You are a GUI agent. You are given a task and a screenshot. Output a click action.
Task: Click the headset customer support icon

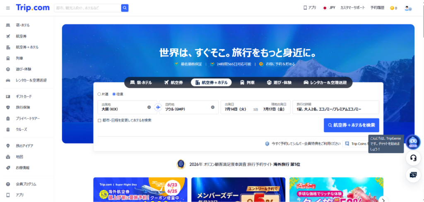pos(413,158)
